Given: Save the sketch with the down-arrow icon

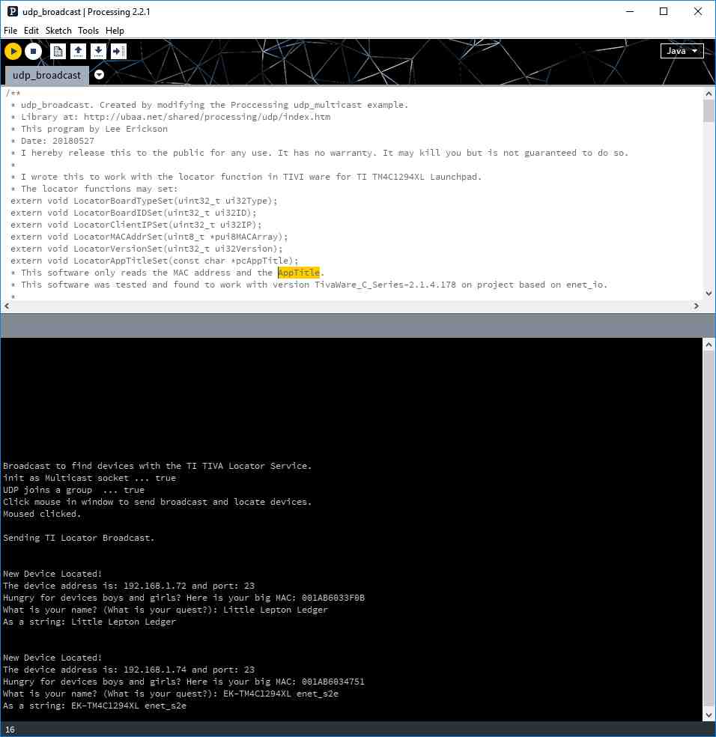Looking at the screenshot, I should point(98,51).
